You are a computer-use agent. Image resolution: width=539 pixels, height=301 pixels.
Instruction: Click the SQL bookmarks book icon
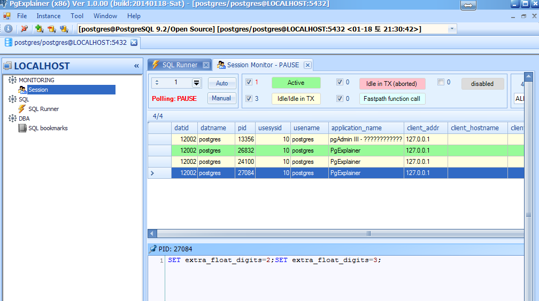click(22, 128)
